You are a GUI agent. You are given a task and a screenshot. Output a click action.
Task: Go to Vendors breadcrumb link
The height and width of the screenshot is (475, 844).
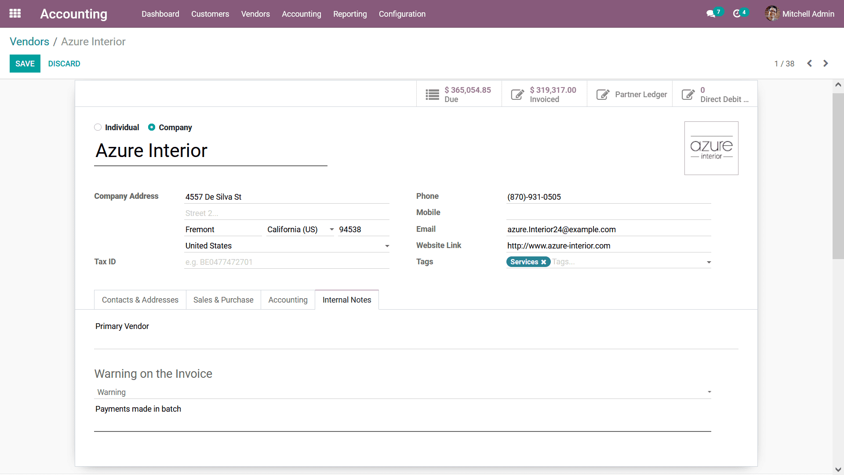coord(29,41)
